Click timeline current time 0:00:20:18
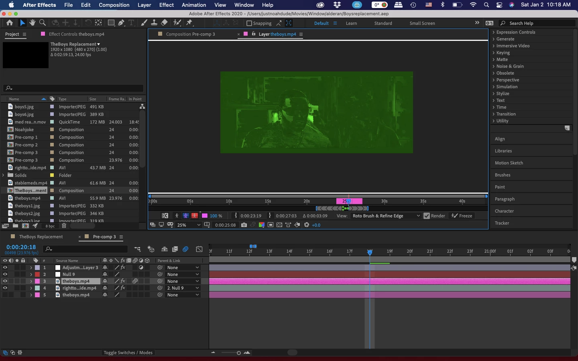The width and height of the screenshot is (578, 361). click(21, 247)
